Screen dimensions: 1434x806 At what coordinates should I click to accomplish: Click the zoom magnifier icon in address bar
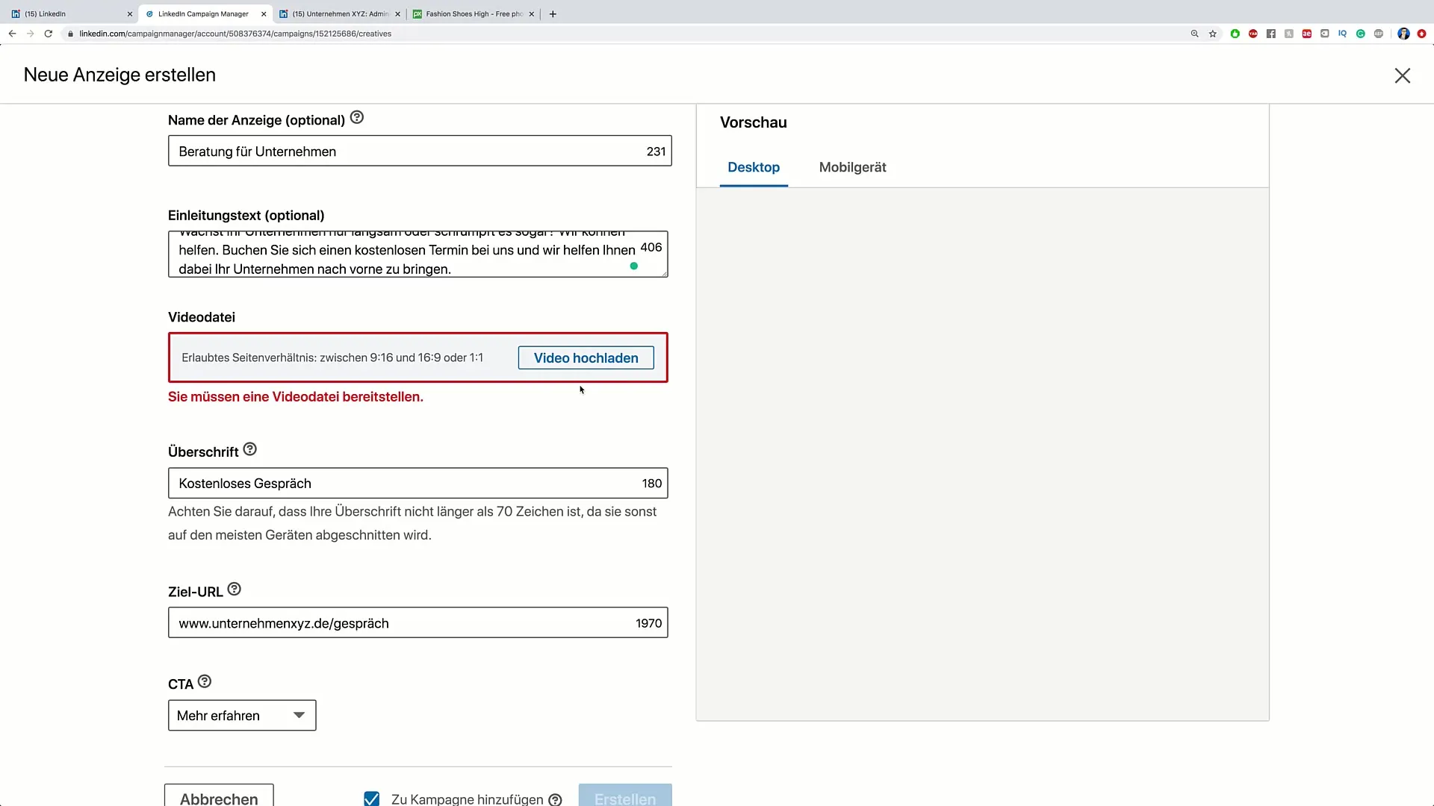coord(1194,34)
